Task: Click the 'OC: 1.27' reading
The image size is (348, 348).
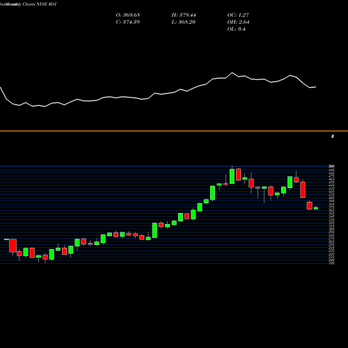Action: click(x=238, y=15)
